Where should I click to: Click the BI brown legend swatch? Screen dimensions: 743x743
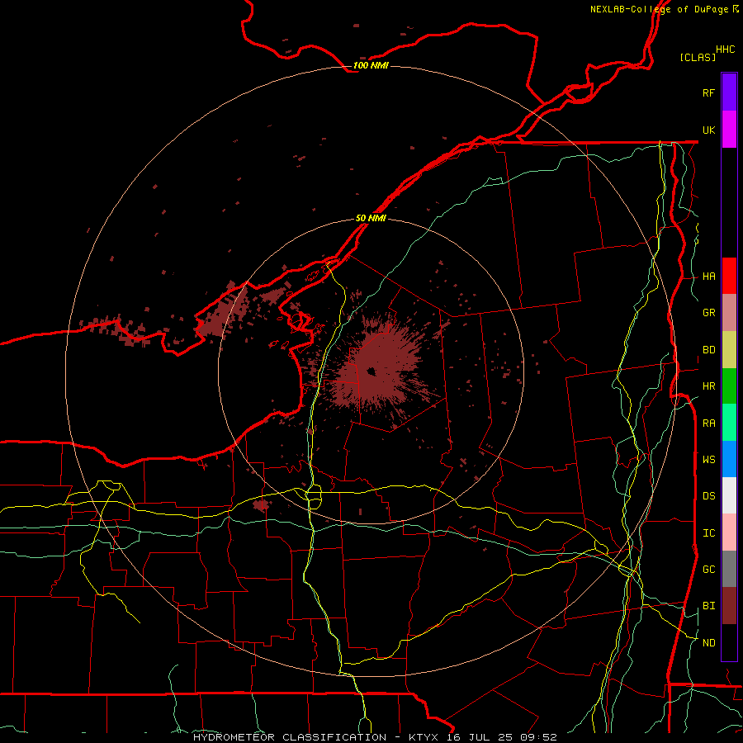[x=729, y=606]
